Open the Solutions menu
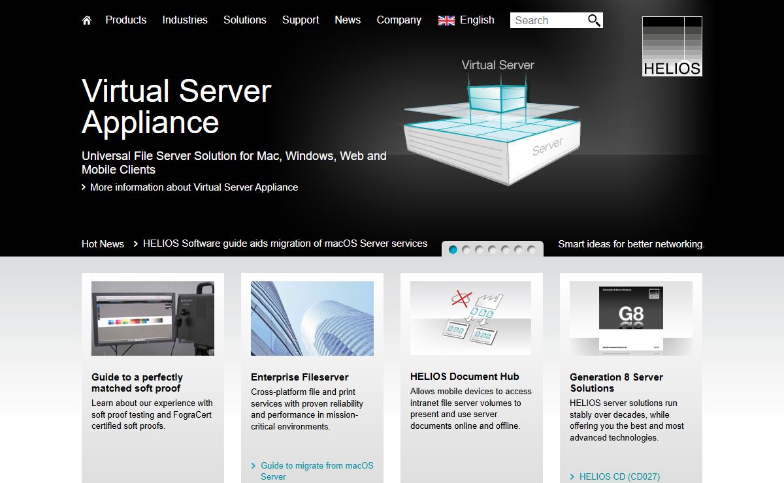The image size is (784, 483). pyautogui.click(x=245, y=20)
